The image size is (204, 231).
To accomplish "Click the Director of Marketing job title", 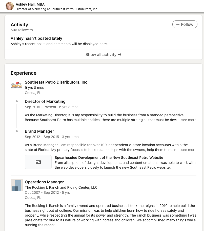I will (45, 101).
